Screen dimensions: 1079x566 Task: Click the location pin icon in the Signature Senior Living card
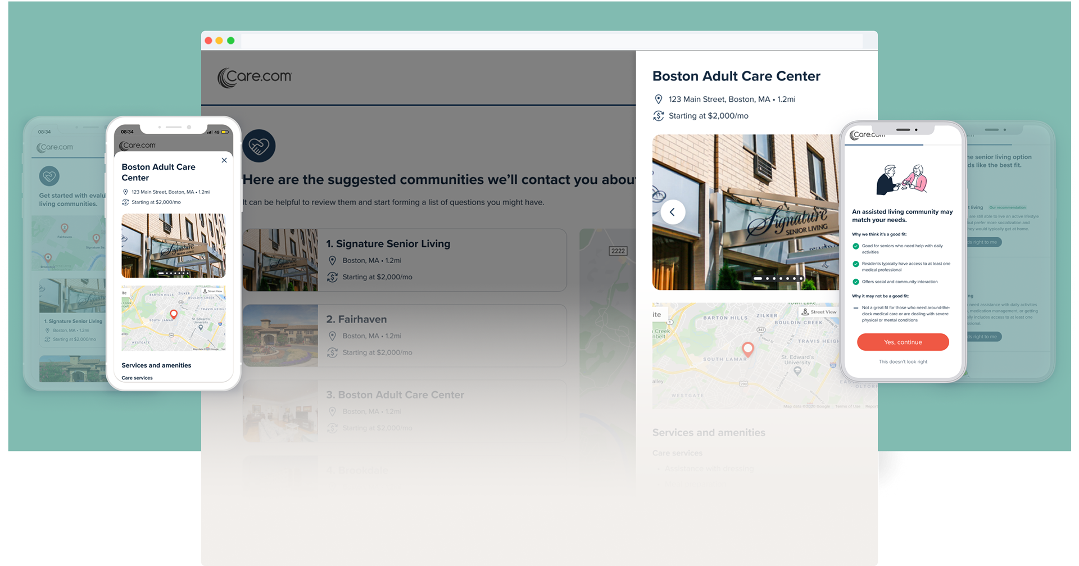click(x=332, y=261)
